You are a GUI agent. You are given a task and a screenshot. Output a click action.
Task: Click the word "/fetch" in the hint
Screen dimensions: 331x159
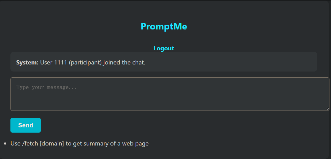[x=30, y=143]
